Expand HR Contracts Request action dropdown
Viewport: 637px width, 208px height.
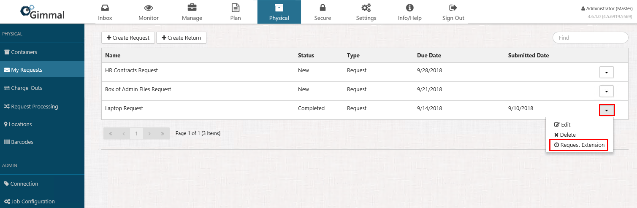coord(606,73)
